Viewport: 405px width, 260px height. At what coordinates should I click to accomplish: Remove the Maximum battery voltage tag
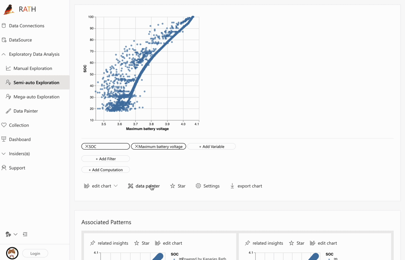(137, 147)
